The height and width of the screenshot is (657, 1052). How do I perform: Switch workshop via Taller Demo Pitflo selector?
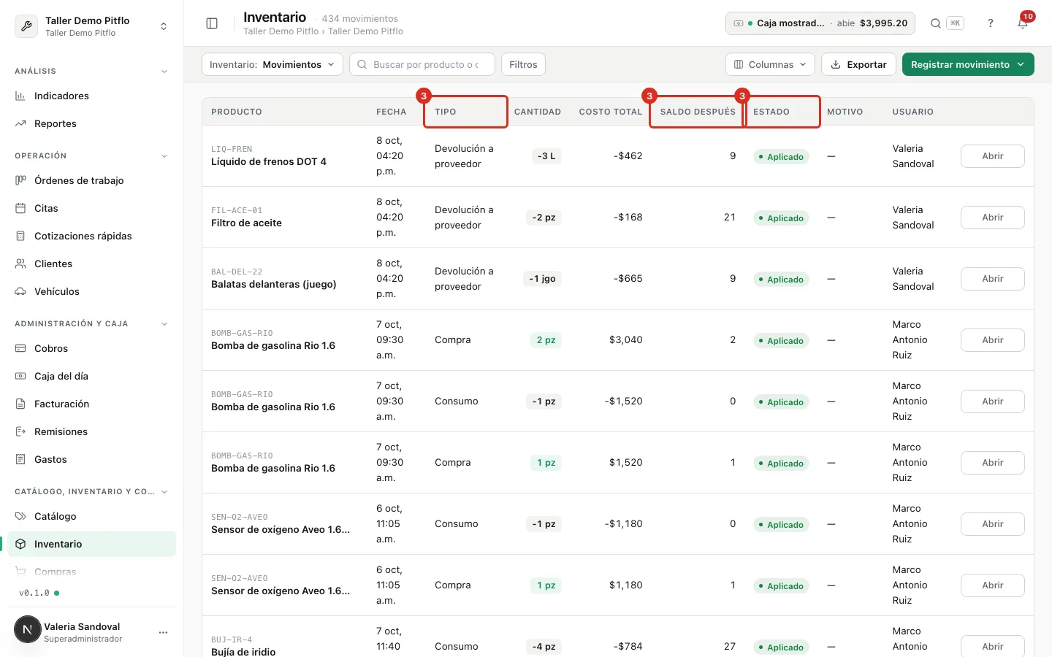(92, 26)
